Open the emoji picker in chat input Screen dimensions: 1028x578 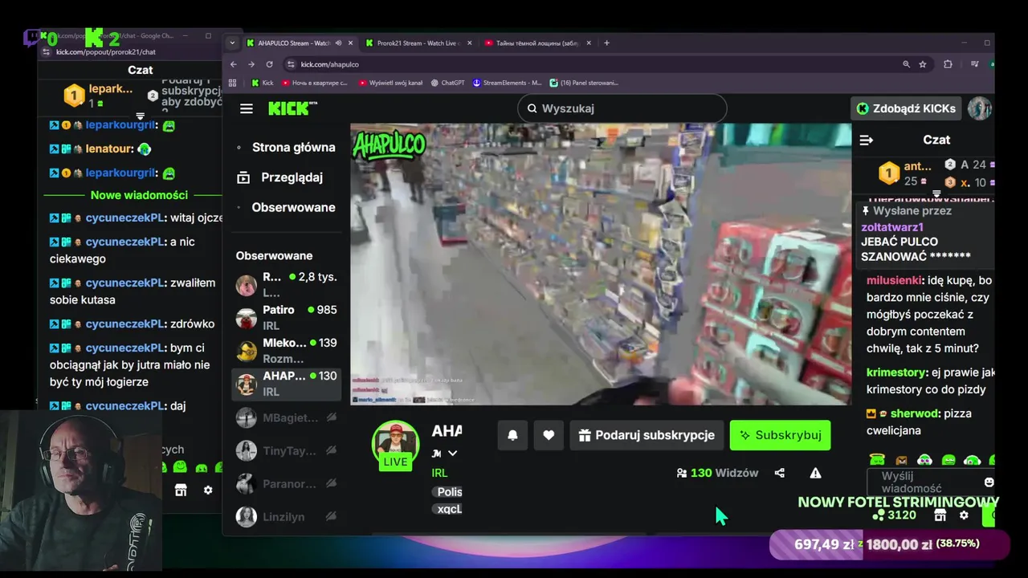point(989,482)
